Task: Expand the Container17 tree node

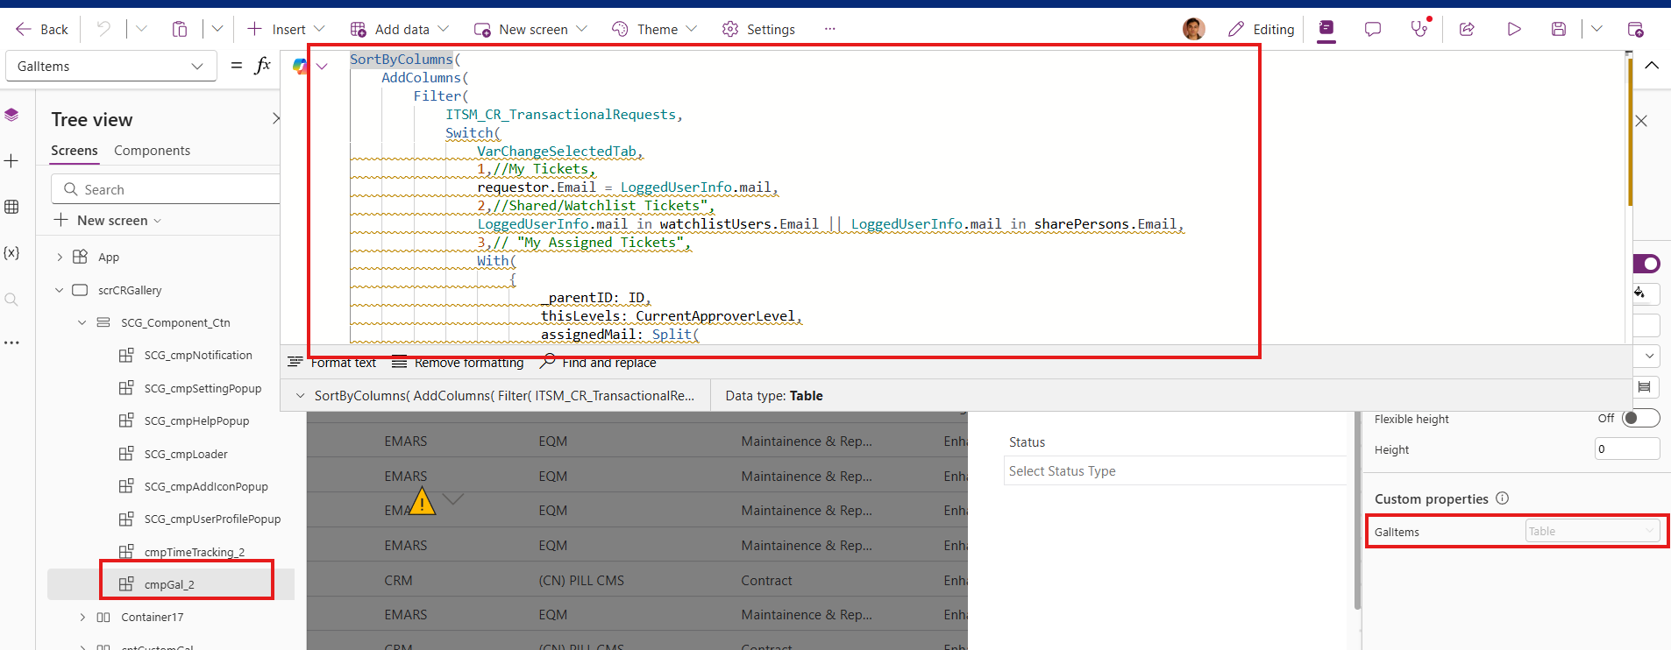Action: [82, 618]
